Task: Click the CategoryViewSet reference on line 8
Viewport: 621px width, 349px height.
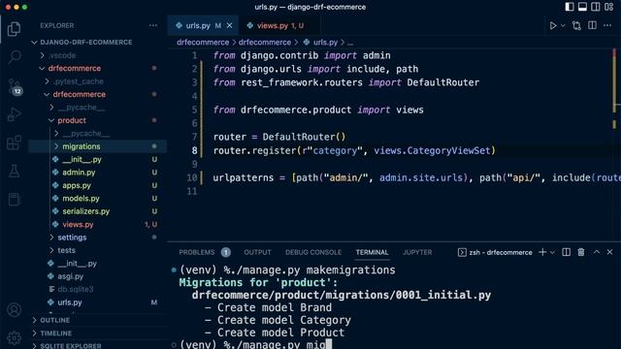Action: pos(448,151)
